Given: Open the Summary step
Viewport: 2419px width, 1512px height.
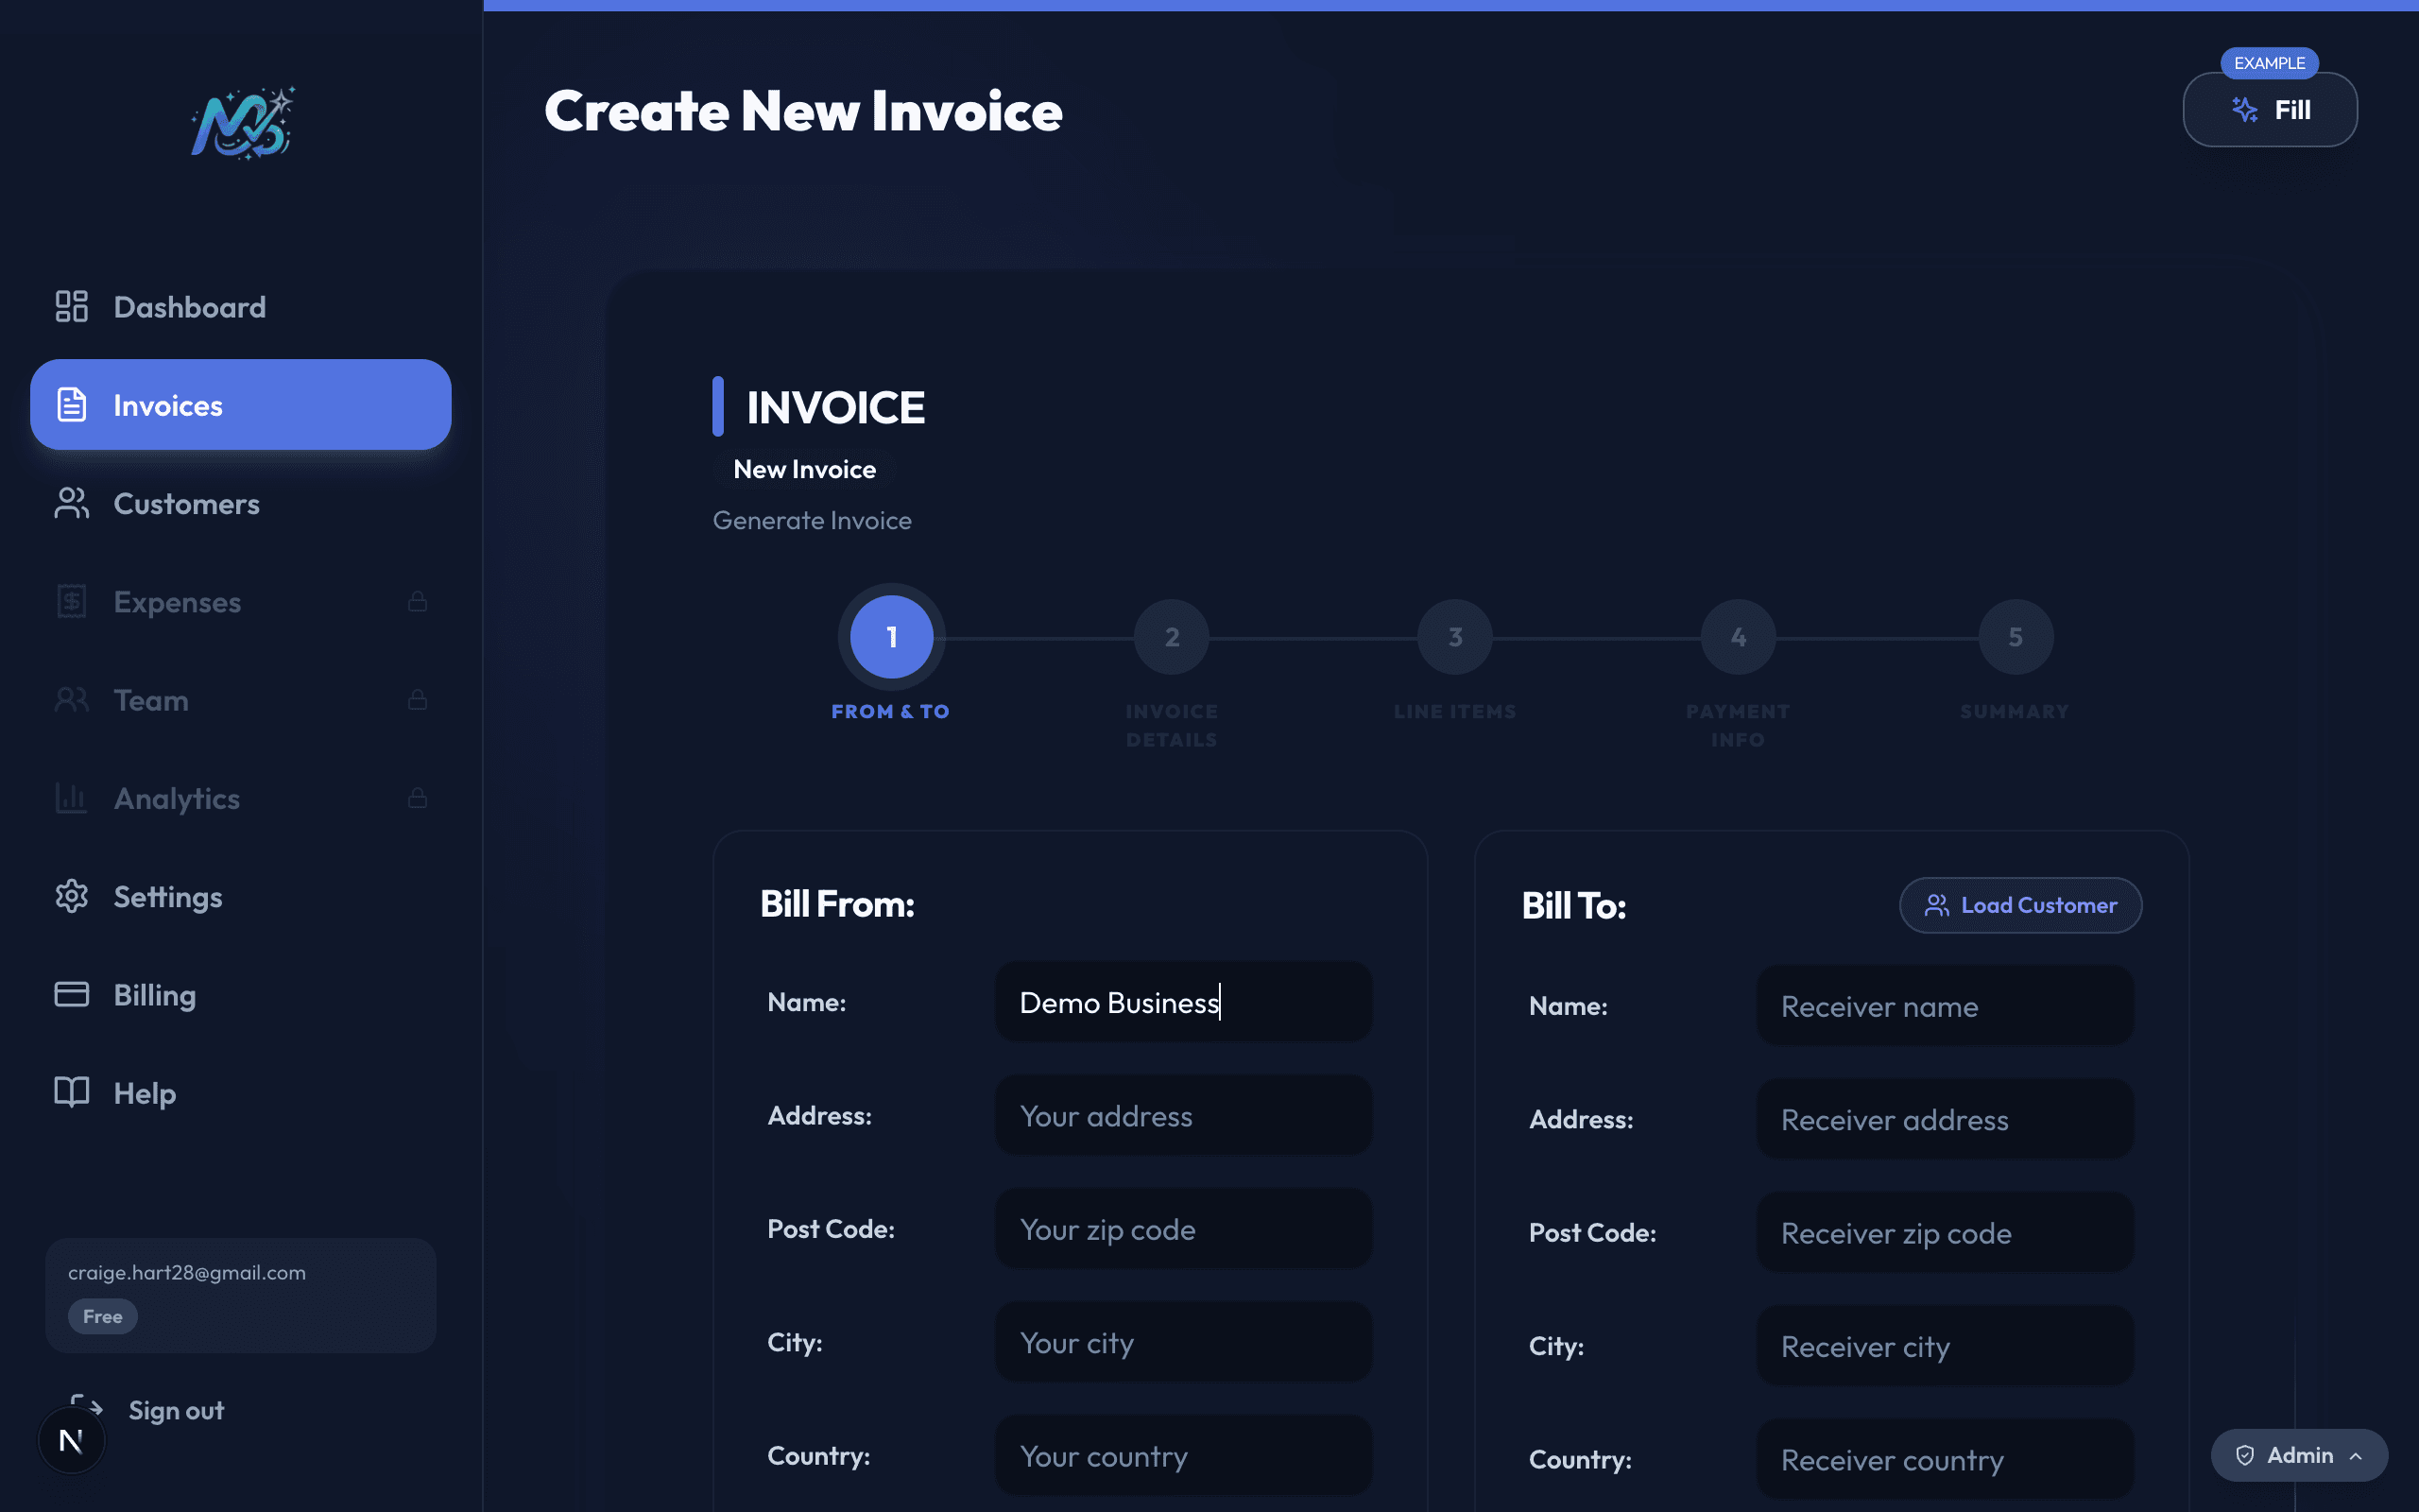Looking at the screenshot, I should [2014, 636].
